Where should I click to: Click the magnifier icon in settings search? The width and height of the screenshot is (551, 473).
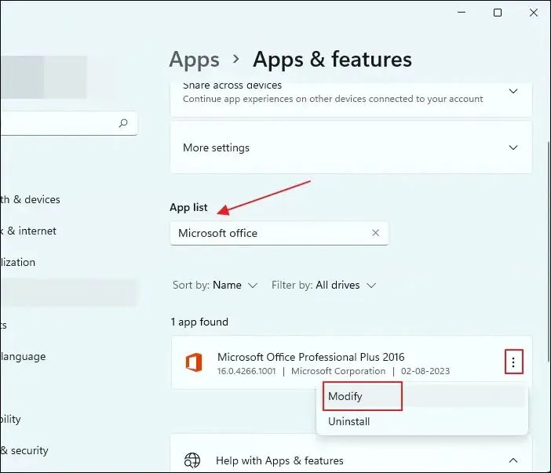(123, 123)
